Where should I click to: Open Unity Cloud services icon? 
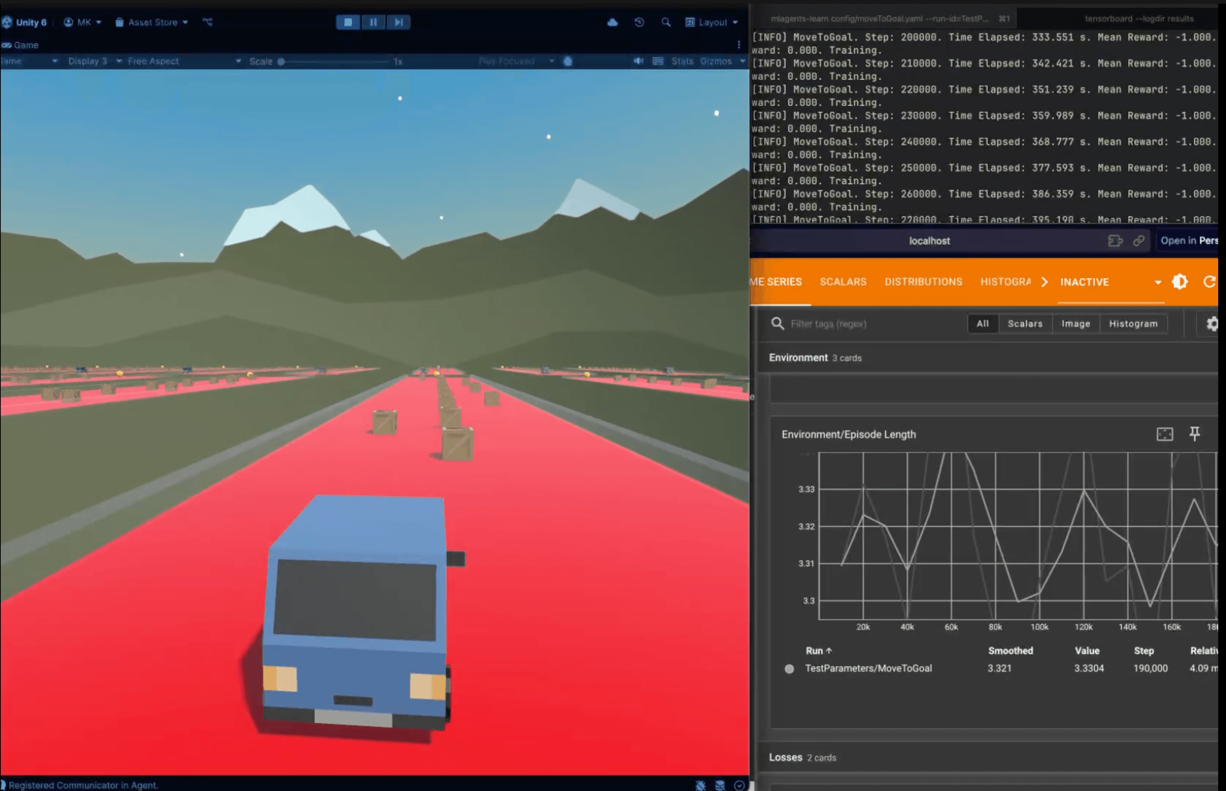(612, 22)
